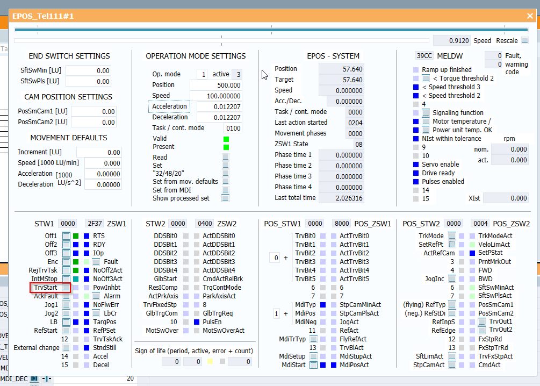Click the Op. mode input field
This screenshot has height=386, width=540.
[202, 74]
